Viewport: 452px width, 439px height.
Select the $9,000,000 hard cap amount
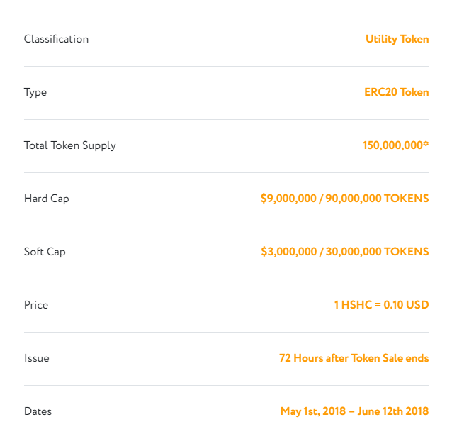coord(288,199)
